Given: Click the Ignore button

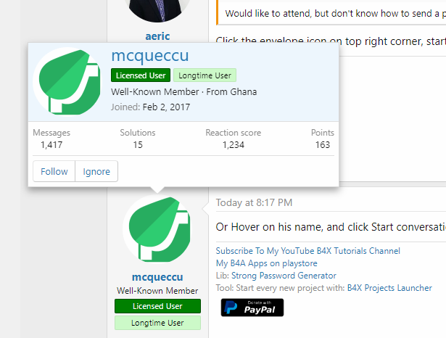Looking at the screenshot, I should [96, 171].
